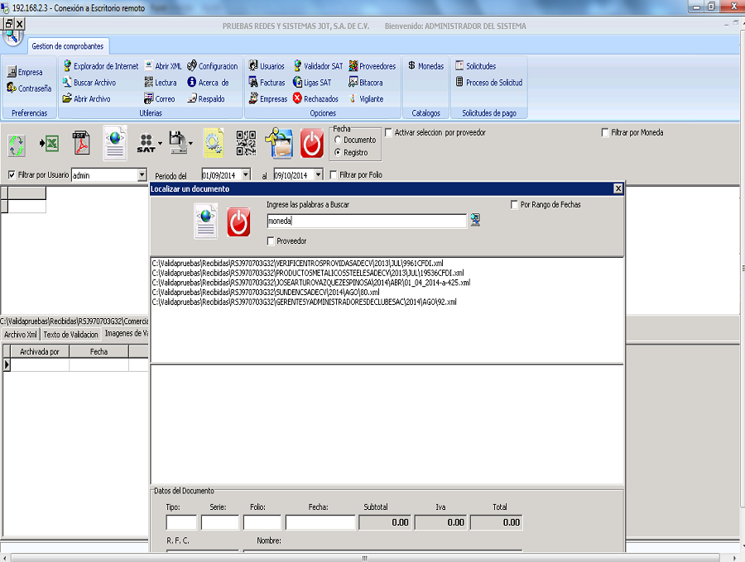Viewport: 745px width, 562px height.
Task: Click the green refresh arrows icon
Action: coord(17,144)
